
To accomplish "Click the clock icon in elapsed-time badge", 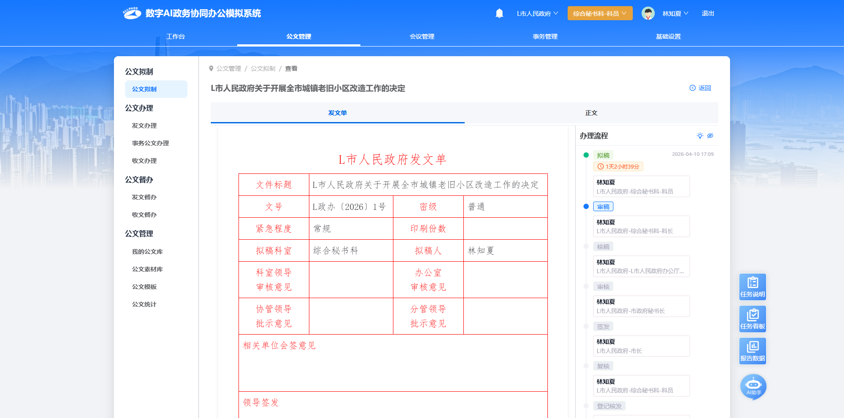I will coord(600,166).
